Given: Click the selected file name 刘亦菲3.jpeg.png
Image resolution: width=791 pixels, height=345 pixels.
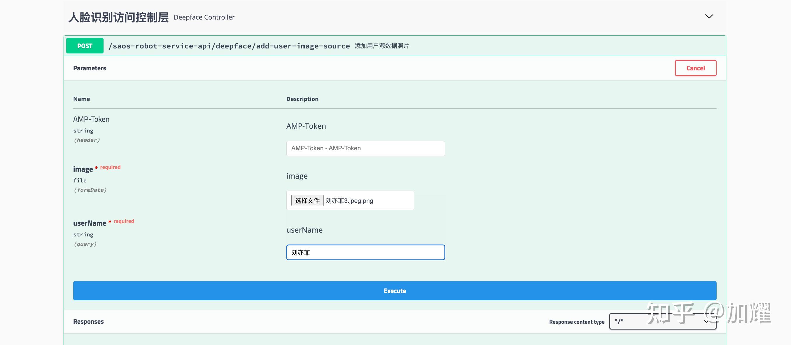Looking at the screenshot, I should click(349, 200).
